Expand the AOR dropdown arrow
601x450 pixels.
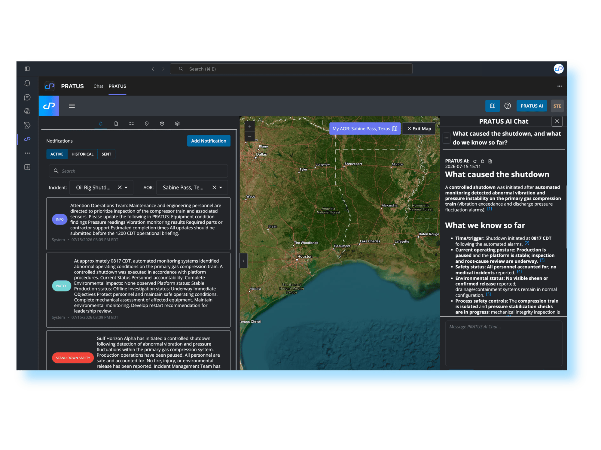click(221, 188)
